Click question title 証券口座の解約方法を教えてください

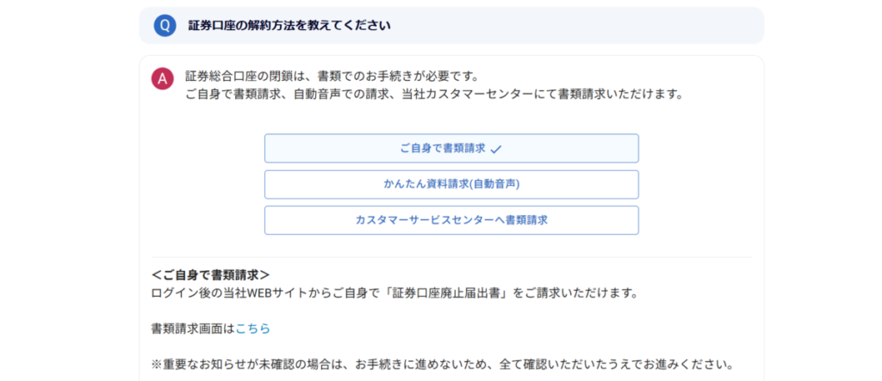[289, 26]
